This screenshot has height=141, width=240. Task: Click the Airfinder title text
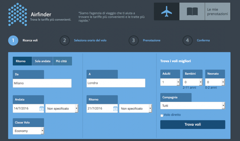(x=41, y=15)
